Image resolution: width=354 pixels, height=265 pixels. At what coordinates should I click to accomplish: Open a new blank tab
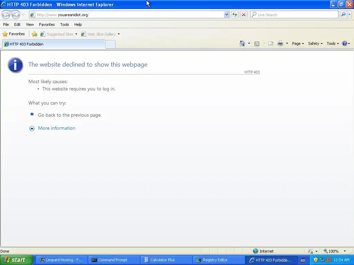tap(110, 45)
